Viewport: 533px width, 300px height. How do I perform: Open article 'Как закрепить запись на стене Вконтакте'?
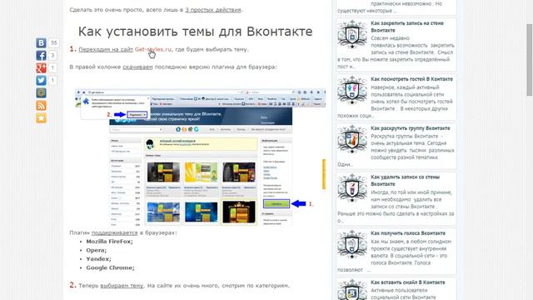(407, 27)
